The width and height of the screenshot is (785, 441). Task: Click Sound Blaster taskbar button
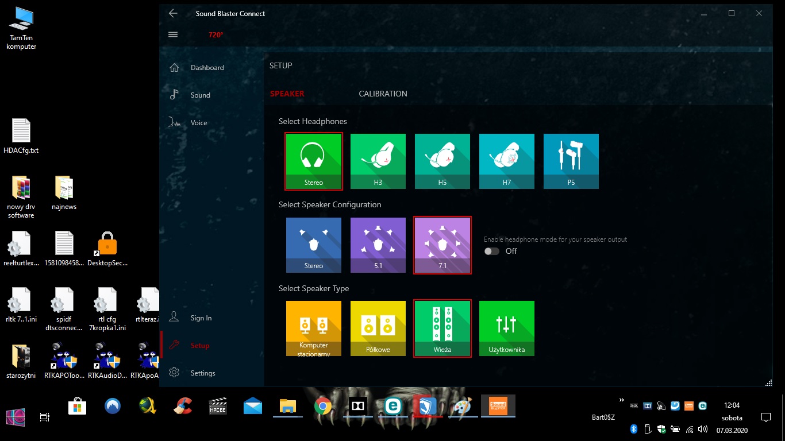click(498, 407)
